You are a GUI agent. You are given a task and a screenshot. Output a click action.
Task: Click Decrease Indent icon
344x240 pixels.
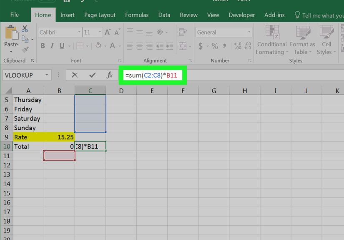click(x=160, y=46)
